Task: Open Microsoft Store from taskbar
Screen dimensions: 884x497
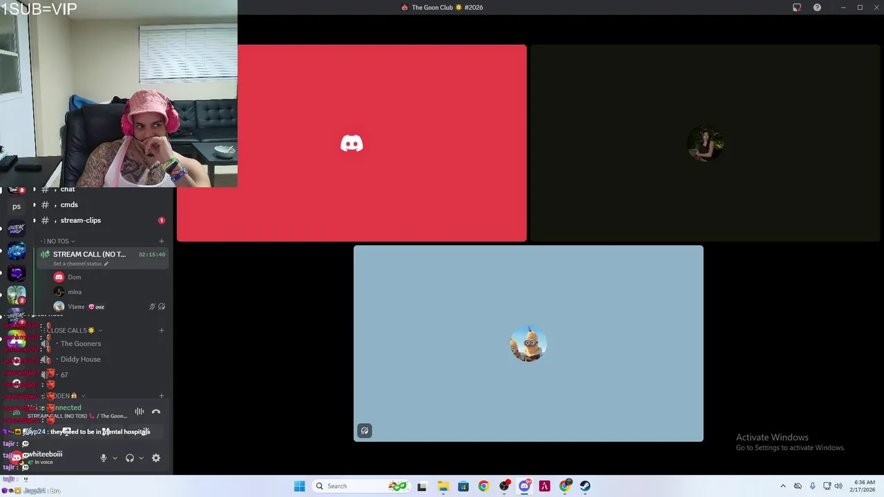Action: point(463,486)
